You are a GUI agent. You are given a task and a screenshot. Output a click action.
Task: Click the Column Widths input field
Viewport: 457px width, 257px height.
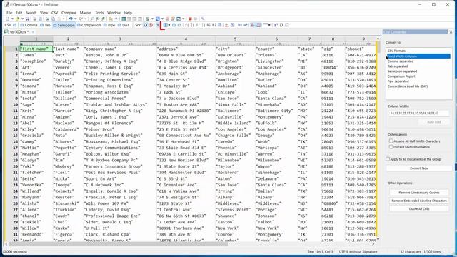click(x=418, y=113)
